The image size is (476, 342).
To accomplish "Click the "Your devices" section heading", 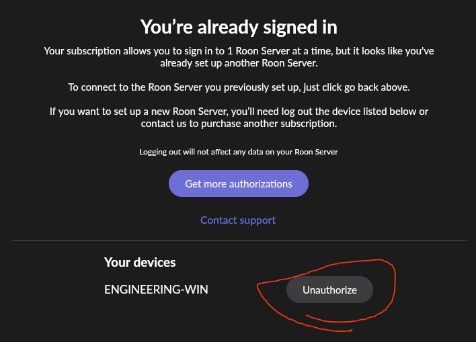I will 140,262.
